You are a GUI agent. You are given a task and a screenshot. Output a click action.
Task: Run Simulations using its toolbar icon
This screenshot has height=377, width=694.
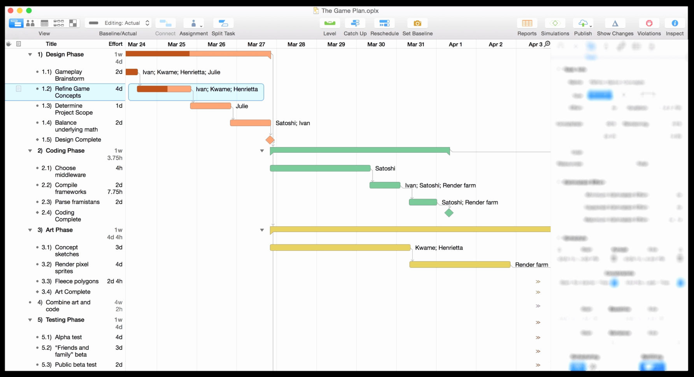(x=555, y=23)
